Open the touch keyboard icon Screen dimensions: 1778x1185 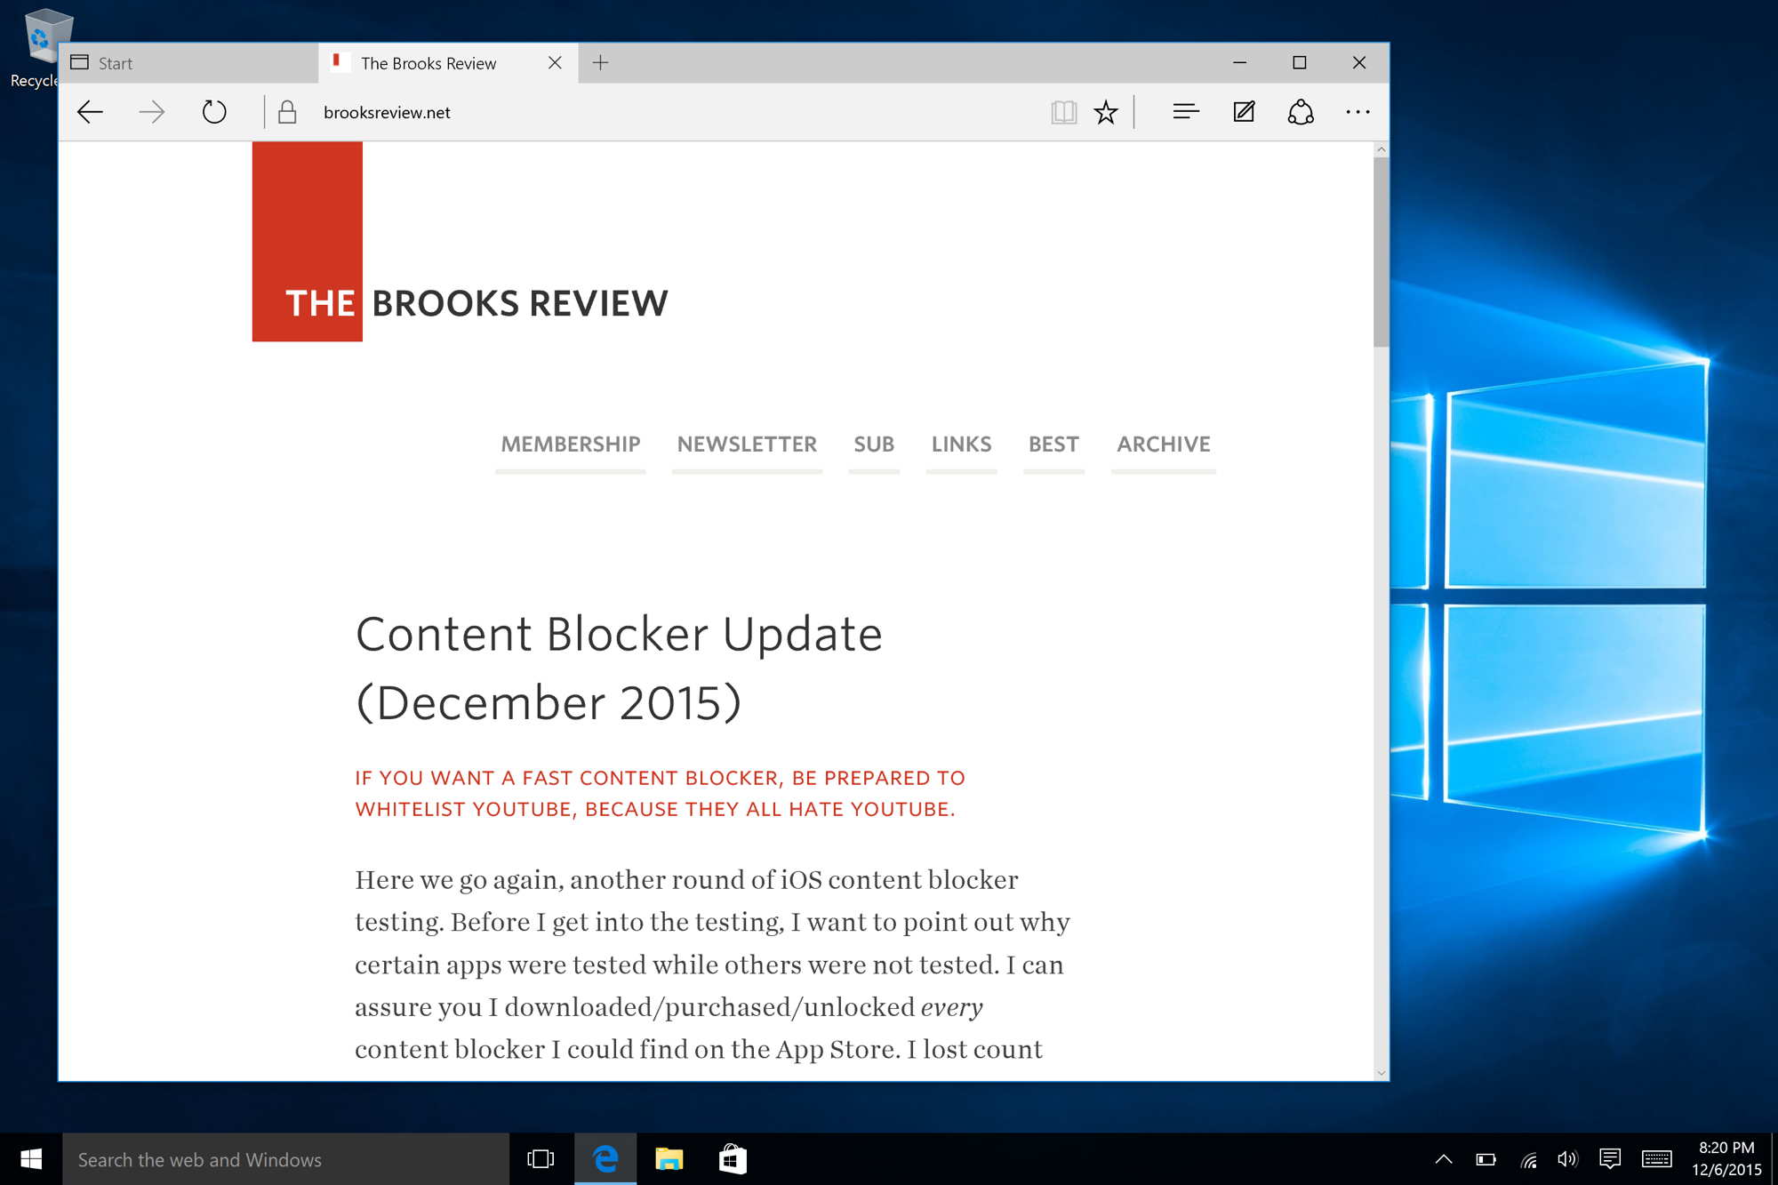pos(1656,1159)
